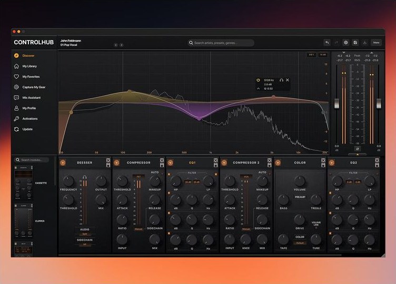The height and width of the screenshot is (284, 396).
Task: Click the output gain fader handle
Action: click(x=379, y=104)
